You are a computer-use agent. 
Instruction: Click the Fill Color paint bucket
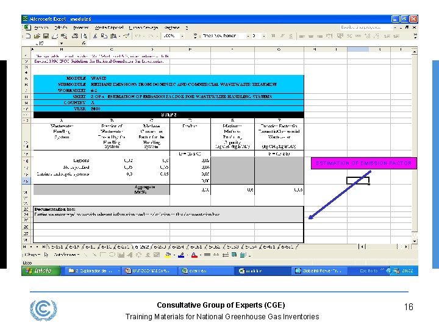pos(168,255)
